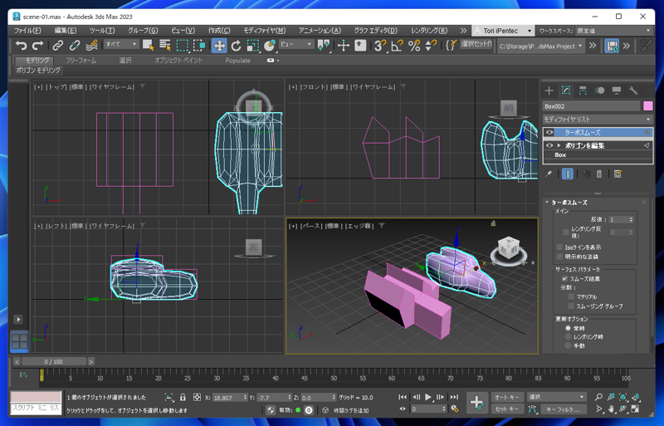Open the 編集(E) menu
Viewport: 664px width, 426px height.
[66, 31]
